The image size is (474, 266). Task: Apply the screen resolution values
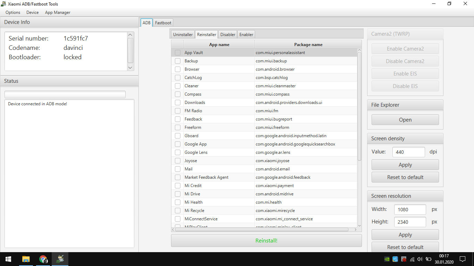[x=405, y=235]
